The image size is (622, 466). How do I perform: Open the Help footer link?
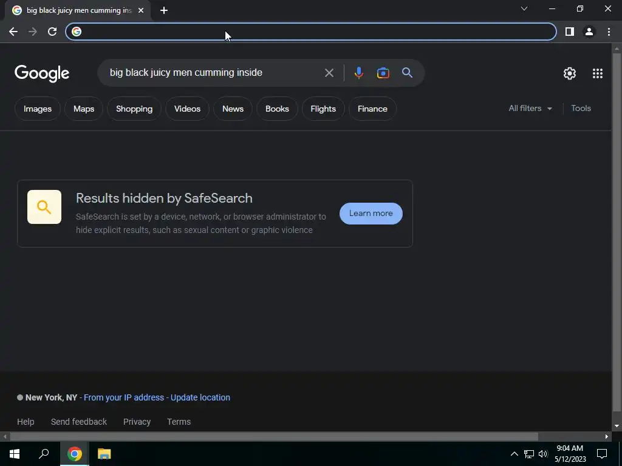click(x=26, y=422)
